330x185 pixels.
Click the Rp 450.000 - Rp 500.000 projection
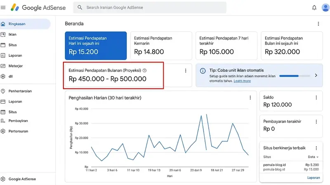click(107, 79)
